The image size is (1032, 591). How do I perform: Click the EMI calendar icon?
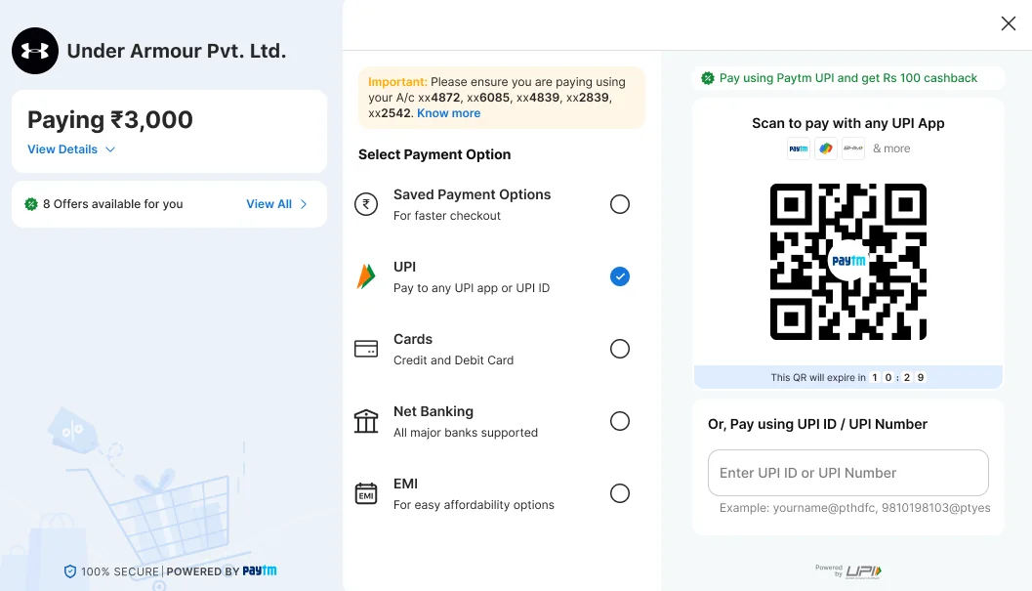(366, 493)
